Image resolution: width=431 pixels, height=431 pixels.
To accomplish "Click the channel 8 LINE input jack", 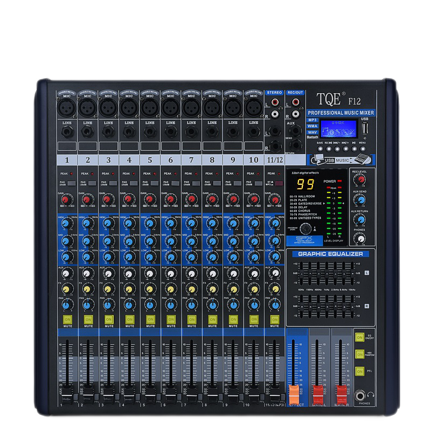I will [x=212, y=132].
